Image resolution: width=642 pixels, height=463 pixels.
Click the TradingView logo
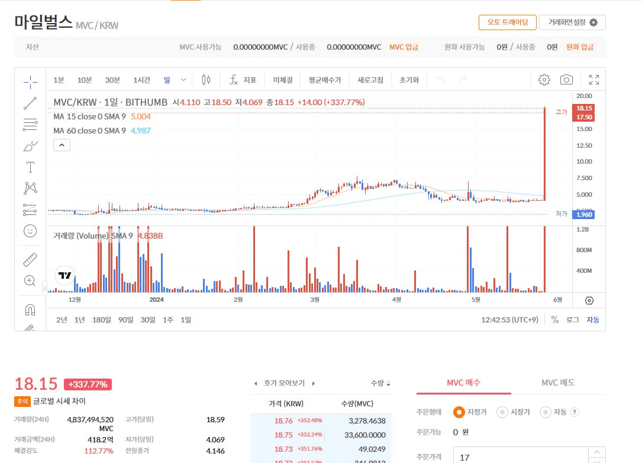click(x=64, y=275)
